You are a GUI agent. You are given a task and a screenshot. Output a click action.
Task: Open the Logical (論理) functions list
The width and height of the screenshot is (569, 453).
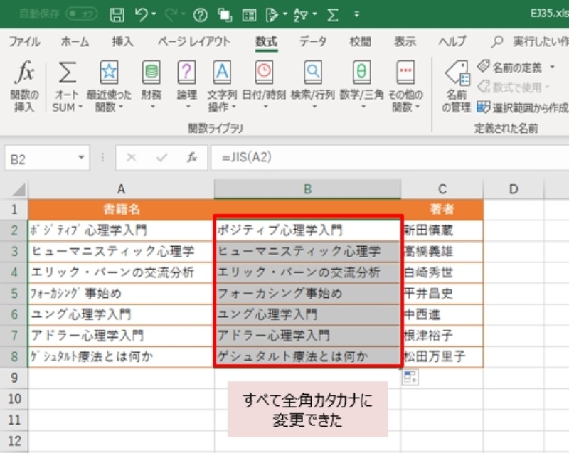pos(186,85)
